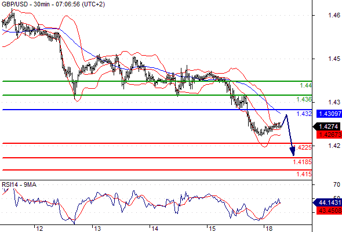
Task: Select the 1.4185 red support label
Action: (303, 162)
